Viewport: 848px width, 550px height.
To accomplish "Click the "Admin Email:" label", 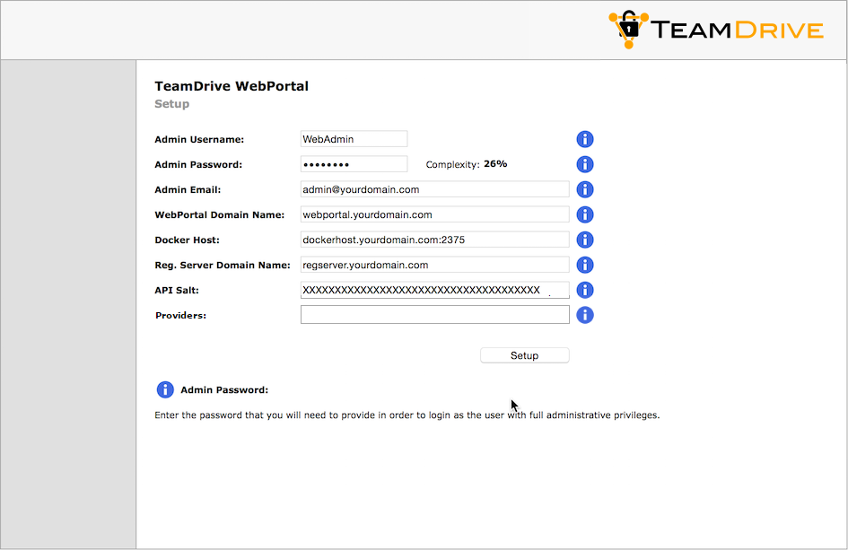I will (188, 190).
